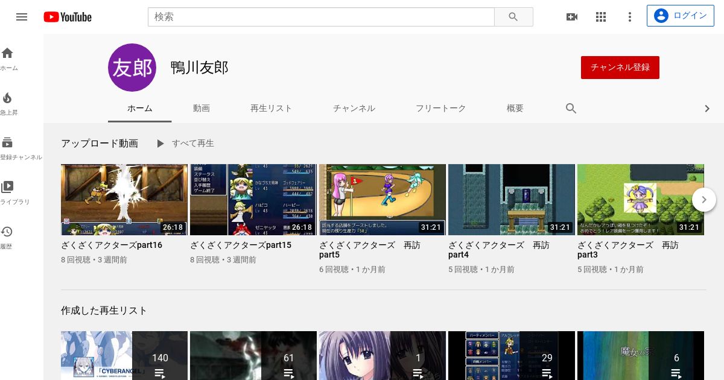Viewport: 724px width, 380px height.
Task: Open playlist icon on 6-video playlist
Action: point(676,374)
